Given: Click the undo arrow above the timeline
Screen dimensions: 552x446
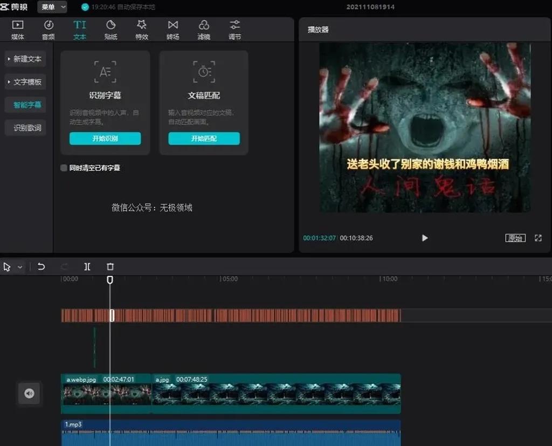Looking at the screenshot, I should tap(41, 266).
